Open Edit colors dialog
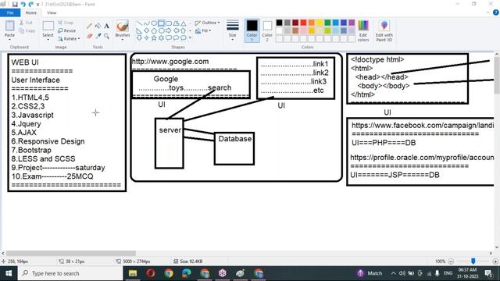 (363, 30)
